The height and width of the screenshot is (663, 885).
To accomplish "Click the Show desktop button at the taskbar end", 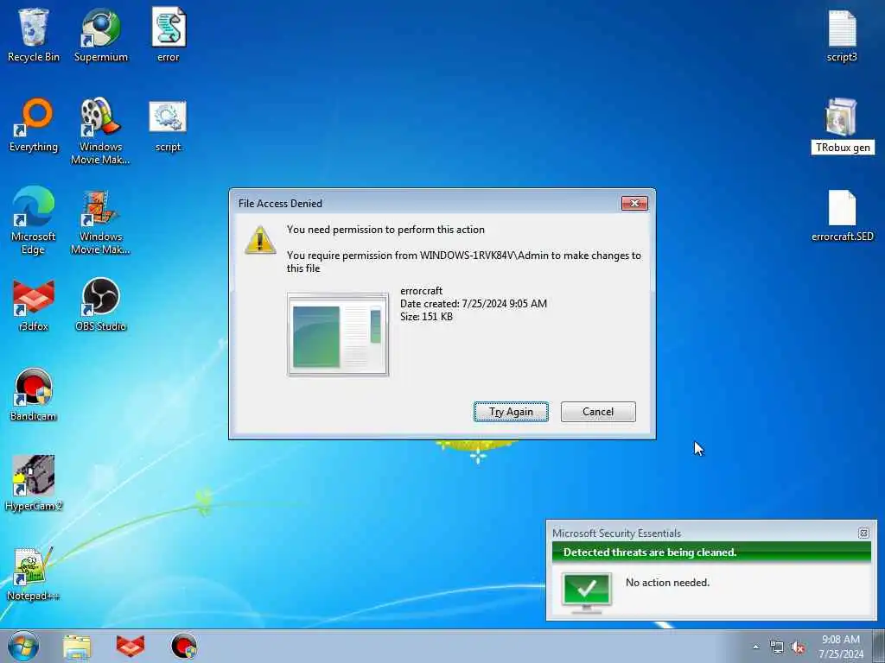I will click(879, 646).
